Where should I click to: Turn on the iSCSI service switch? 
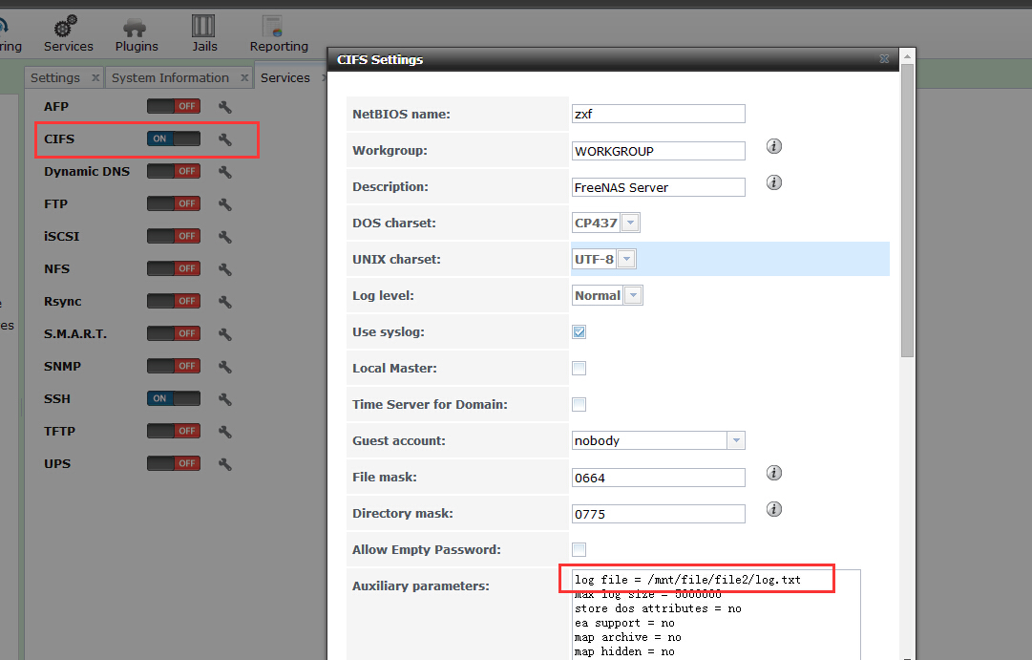click(x=174, y=236)
